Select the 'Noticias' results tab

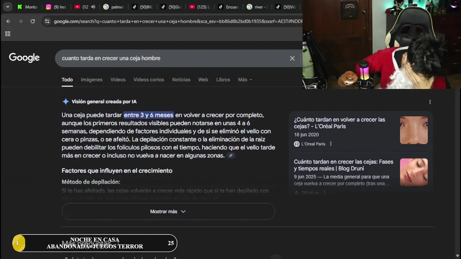coord(181,79)
